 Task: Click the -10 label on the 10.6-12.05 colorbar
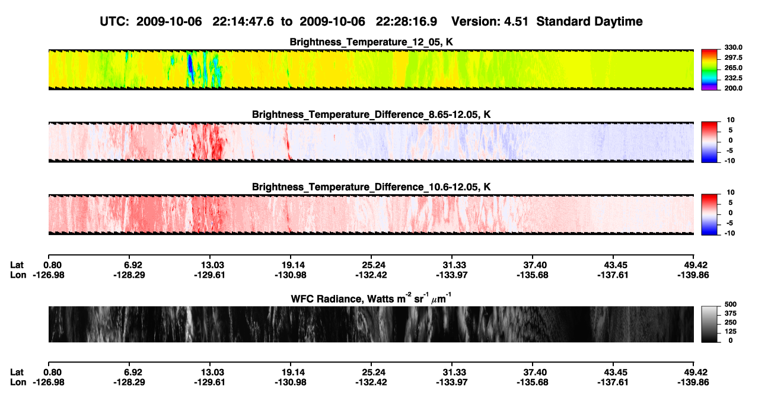click(731, 233)
